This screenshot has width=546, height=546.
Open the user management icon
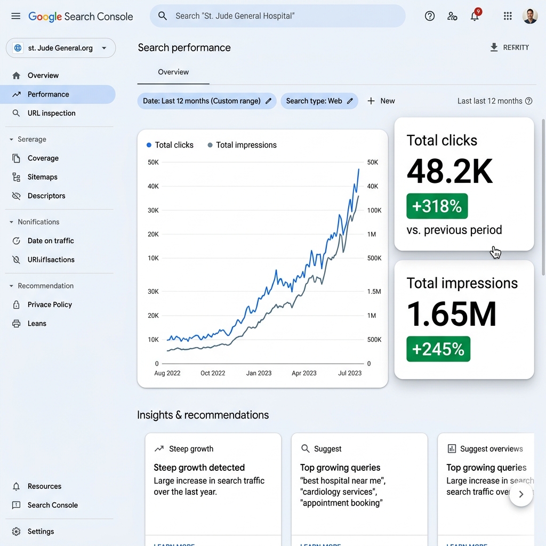click(452, 16)
